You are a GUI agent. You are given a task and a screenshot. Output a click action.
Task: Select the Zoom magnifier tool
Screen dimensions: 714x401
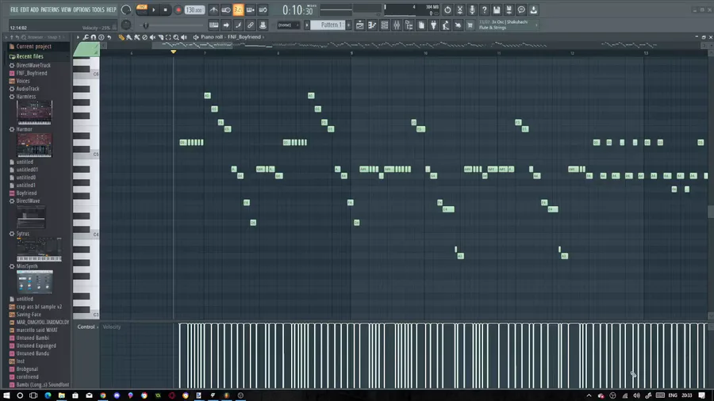(176, 37)
